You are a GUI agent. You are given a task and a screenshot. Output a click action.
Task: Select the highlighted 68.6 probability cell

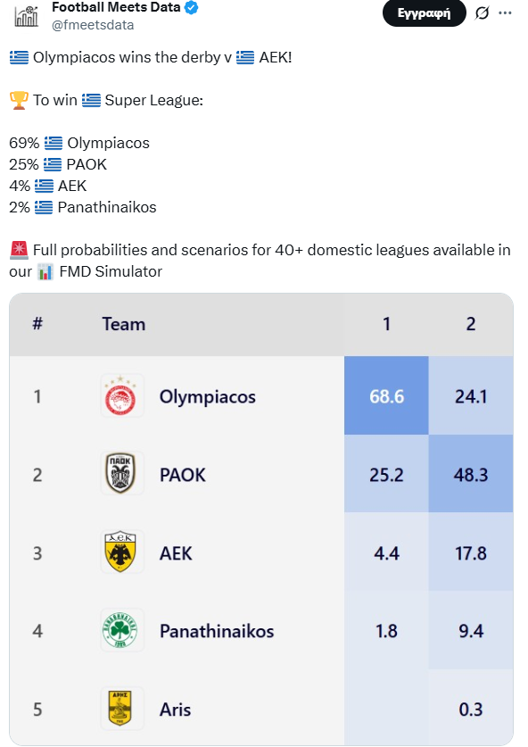[x=385, y=396]
